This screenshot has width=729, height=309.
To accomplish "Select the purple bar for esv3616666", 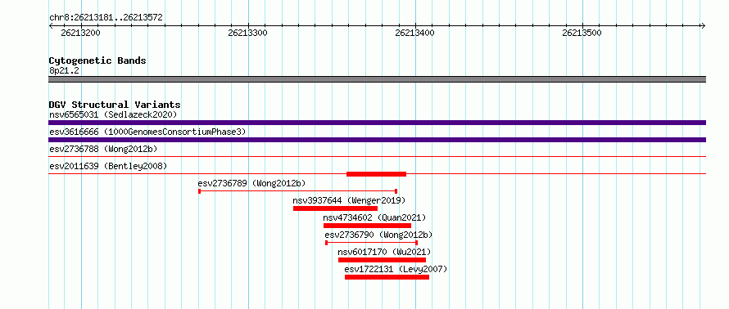I will coord(377,140).
